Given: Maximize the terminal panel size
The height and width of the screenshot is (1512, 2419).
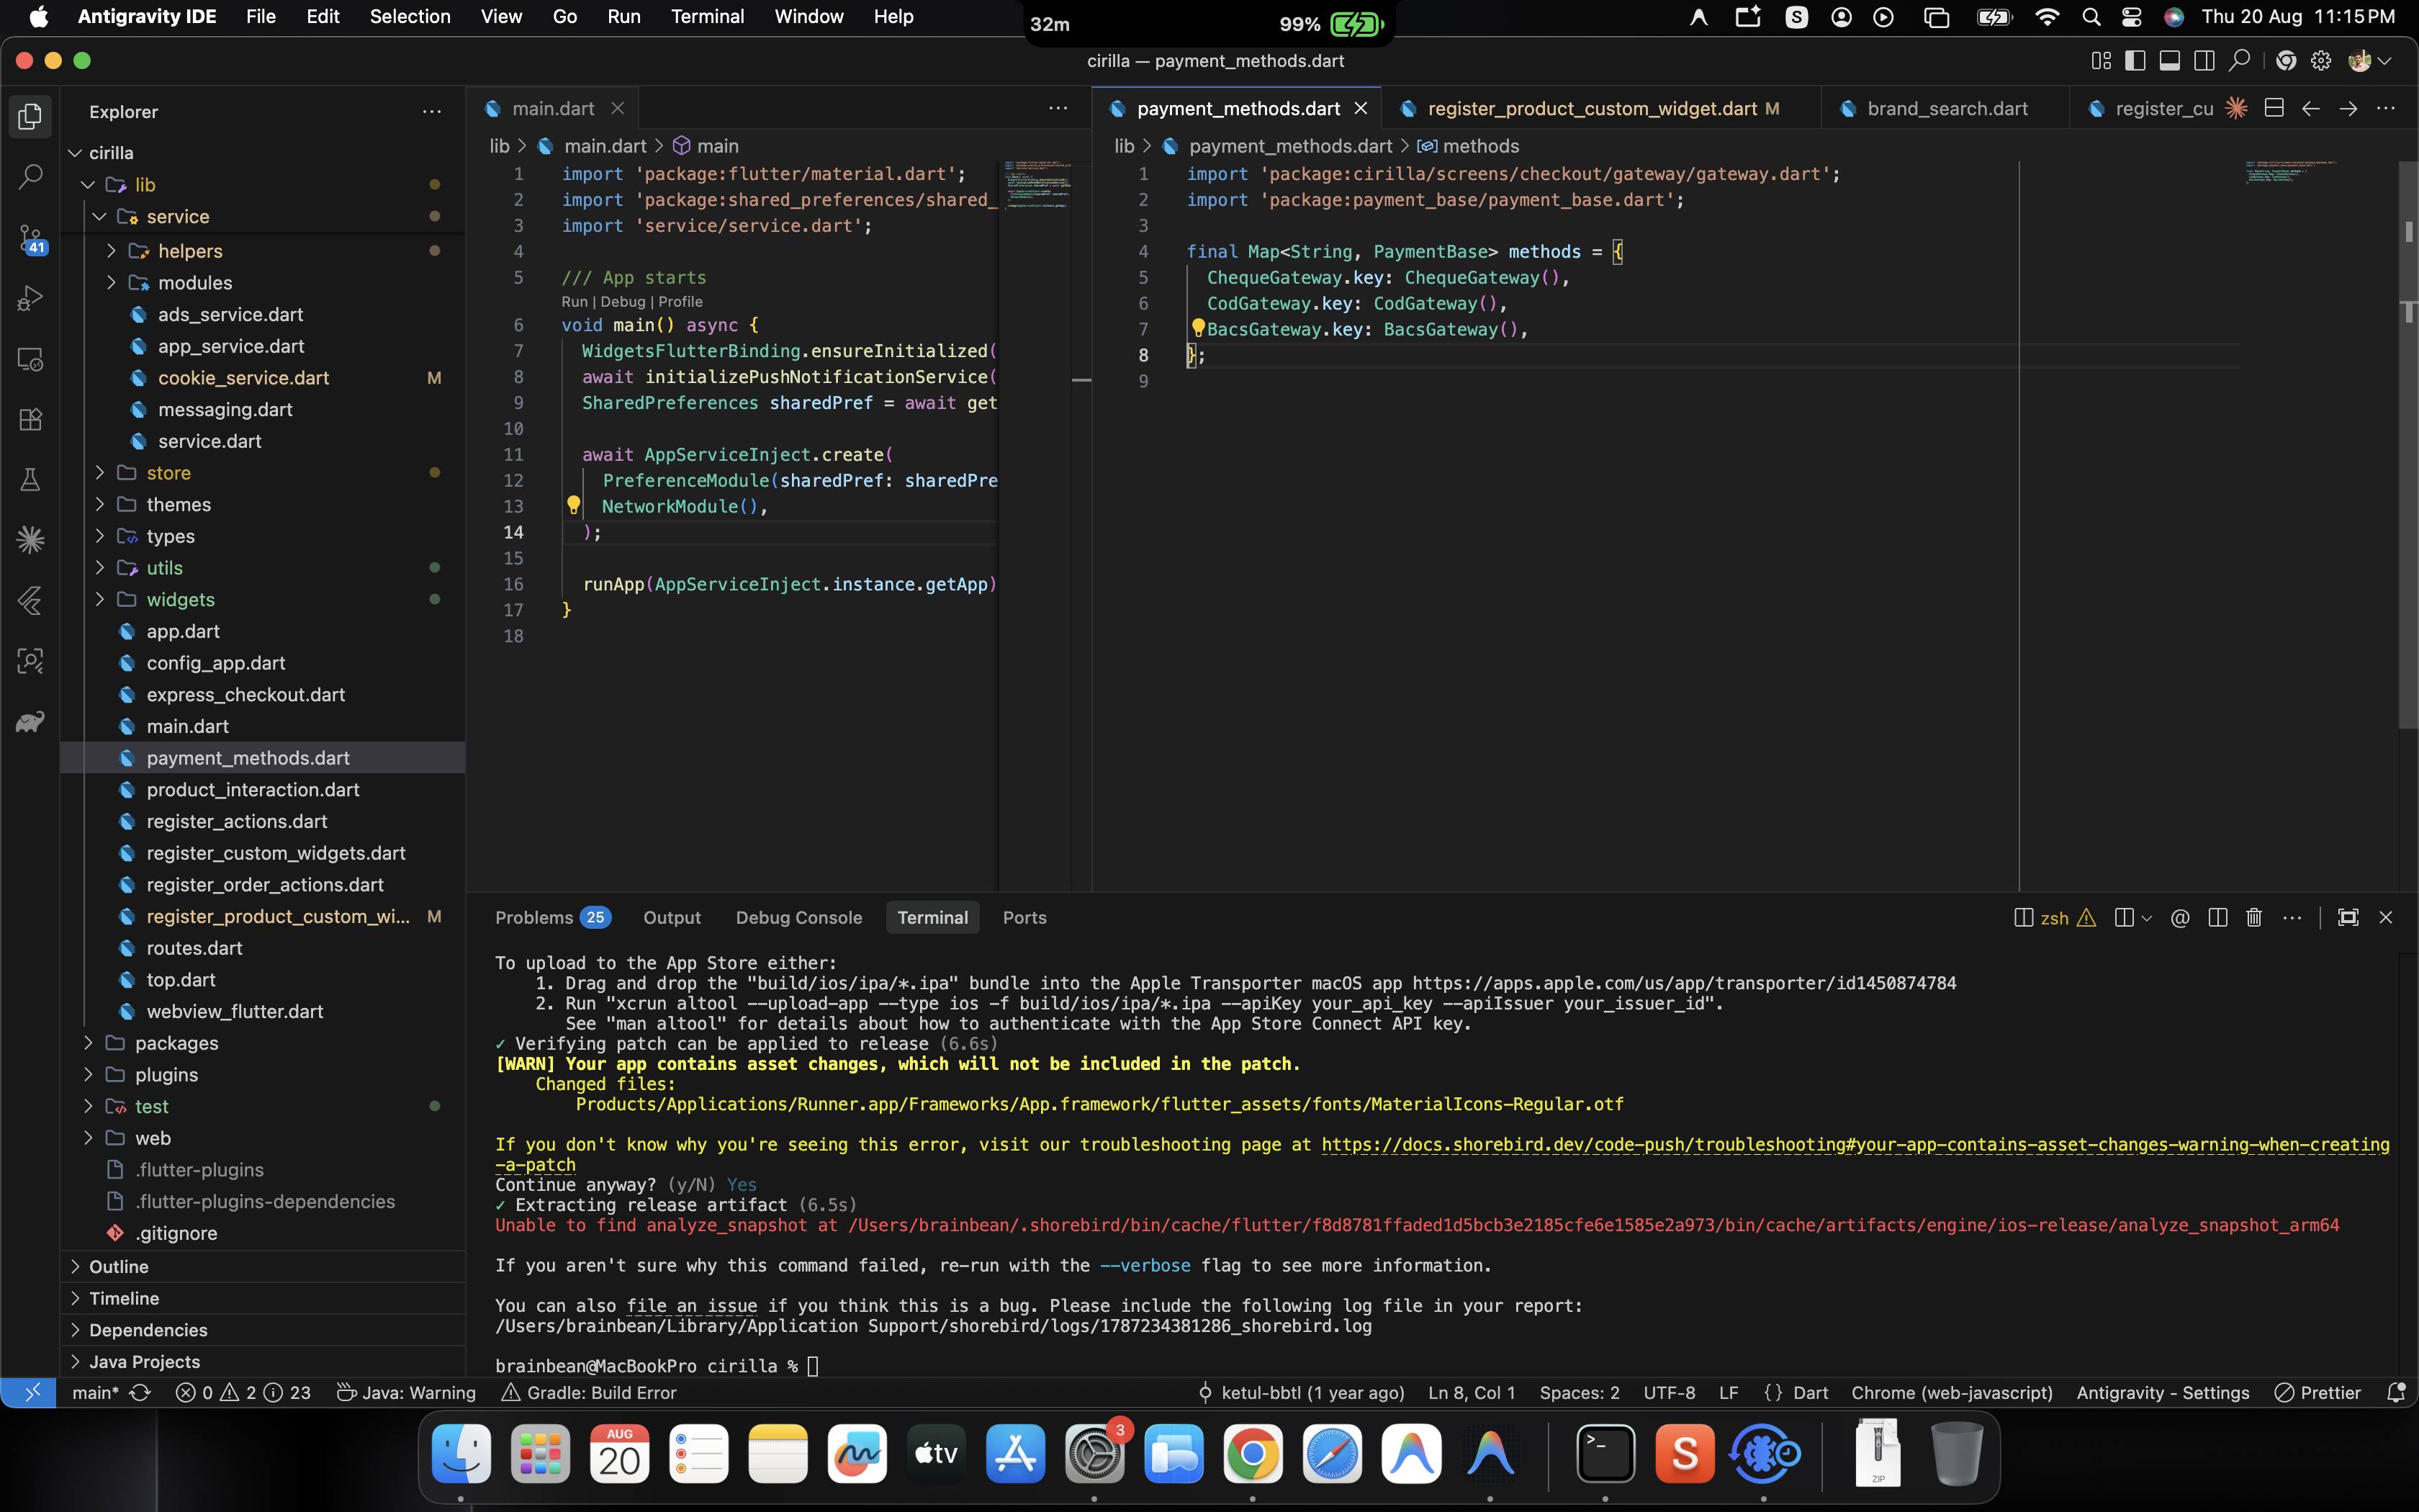Looking at the screenshot, I should [x=2348, y=918].
